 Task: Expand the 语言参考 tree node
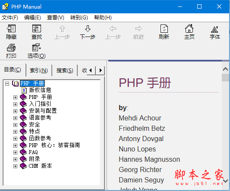(15, 118)
